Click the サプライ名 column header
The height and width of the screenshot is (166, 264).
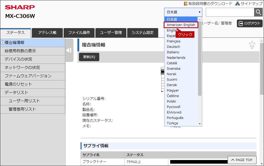102,155
